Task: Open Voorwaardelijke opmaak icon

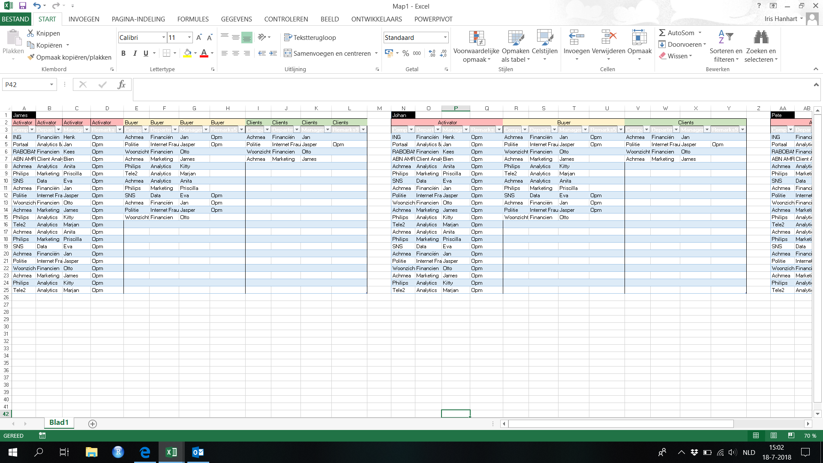Action: 476,39
